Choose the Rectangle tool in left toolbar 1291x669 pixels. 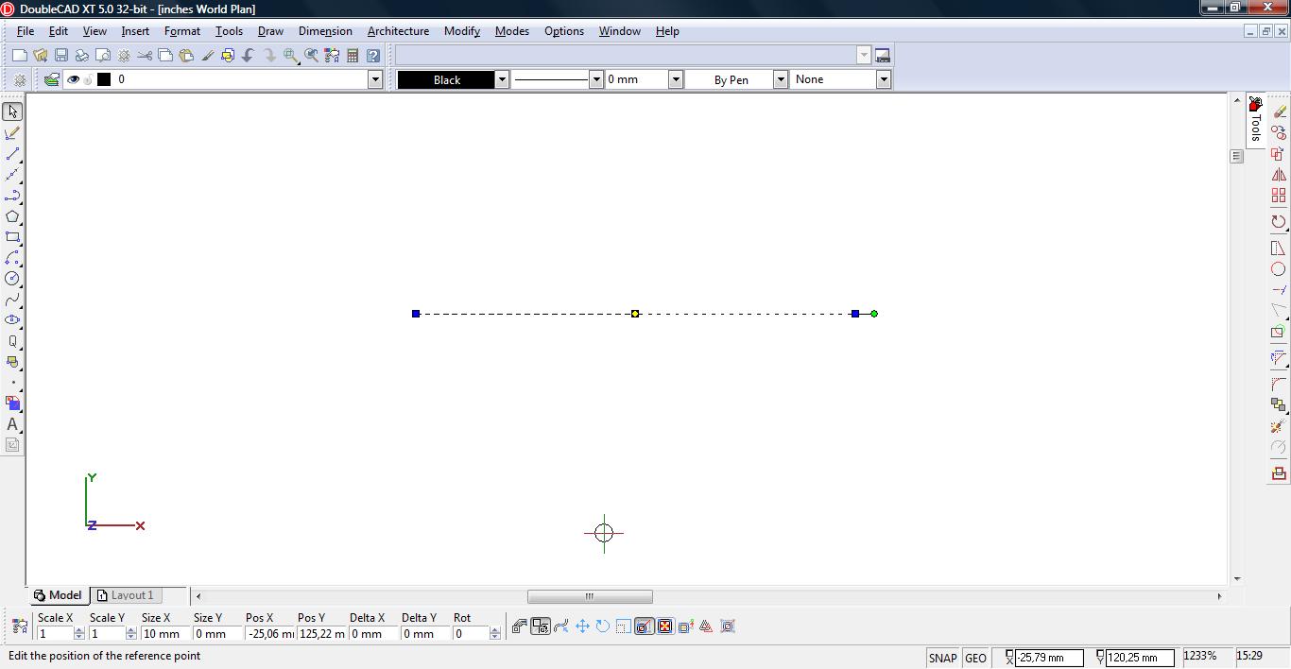point(12,237)
